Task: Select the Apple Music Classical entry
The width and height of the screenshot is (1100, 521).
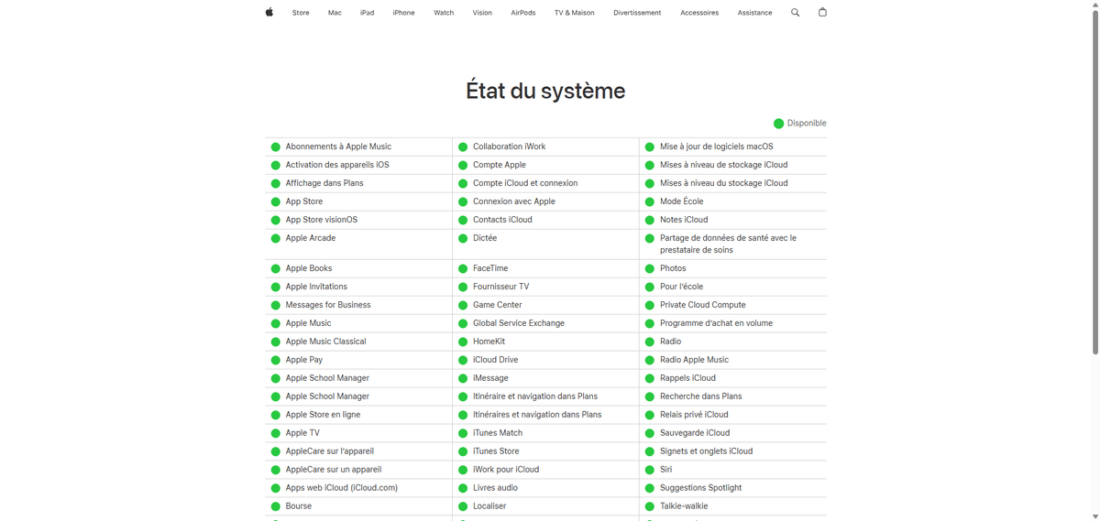Action: (x=325, y=342)
